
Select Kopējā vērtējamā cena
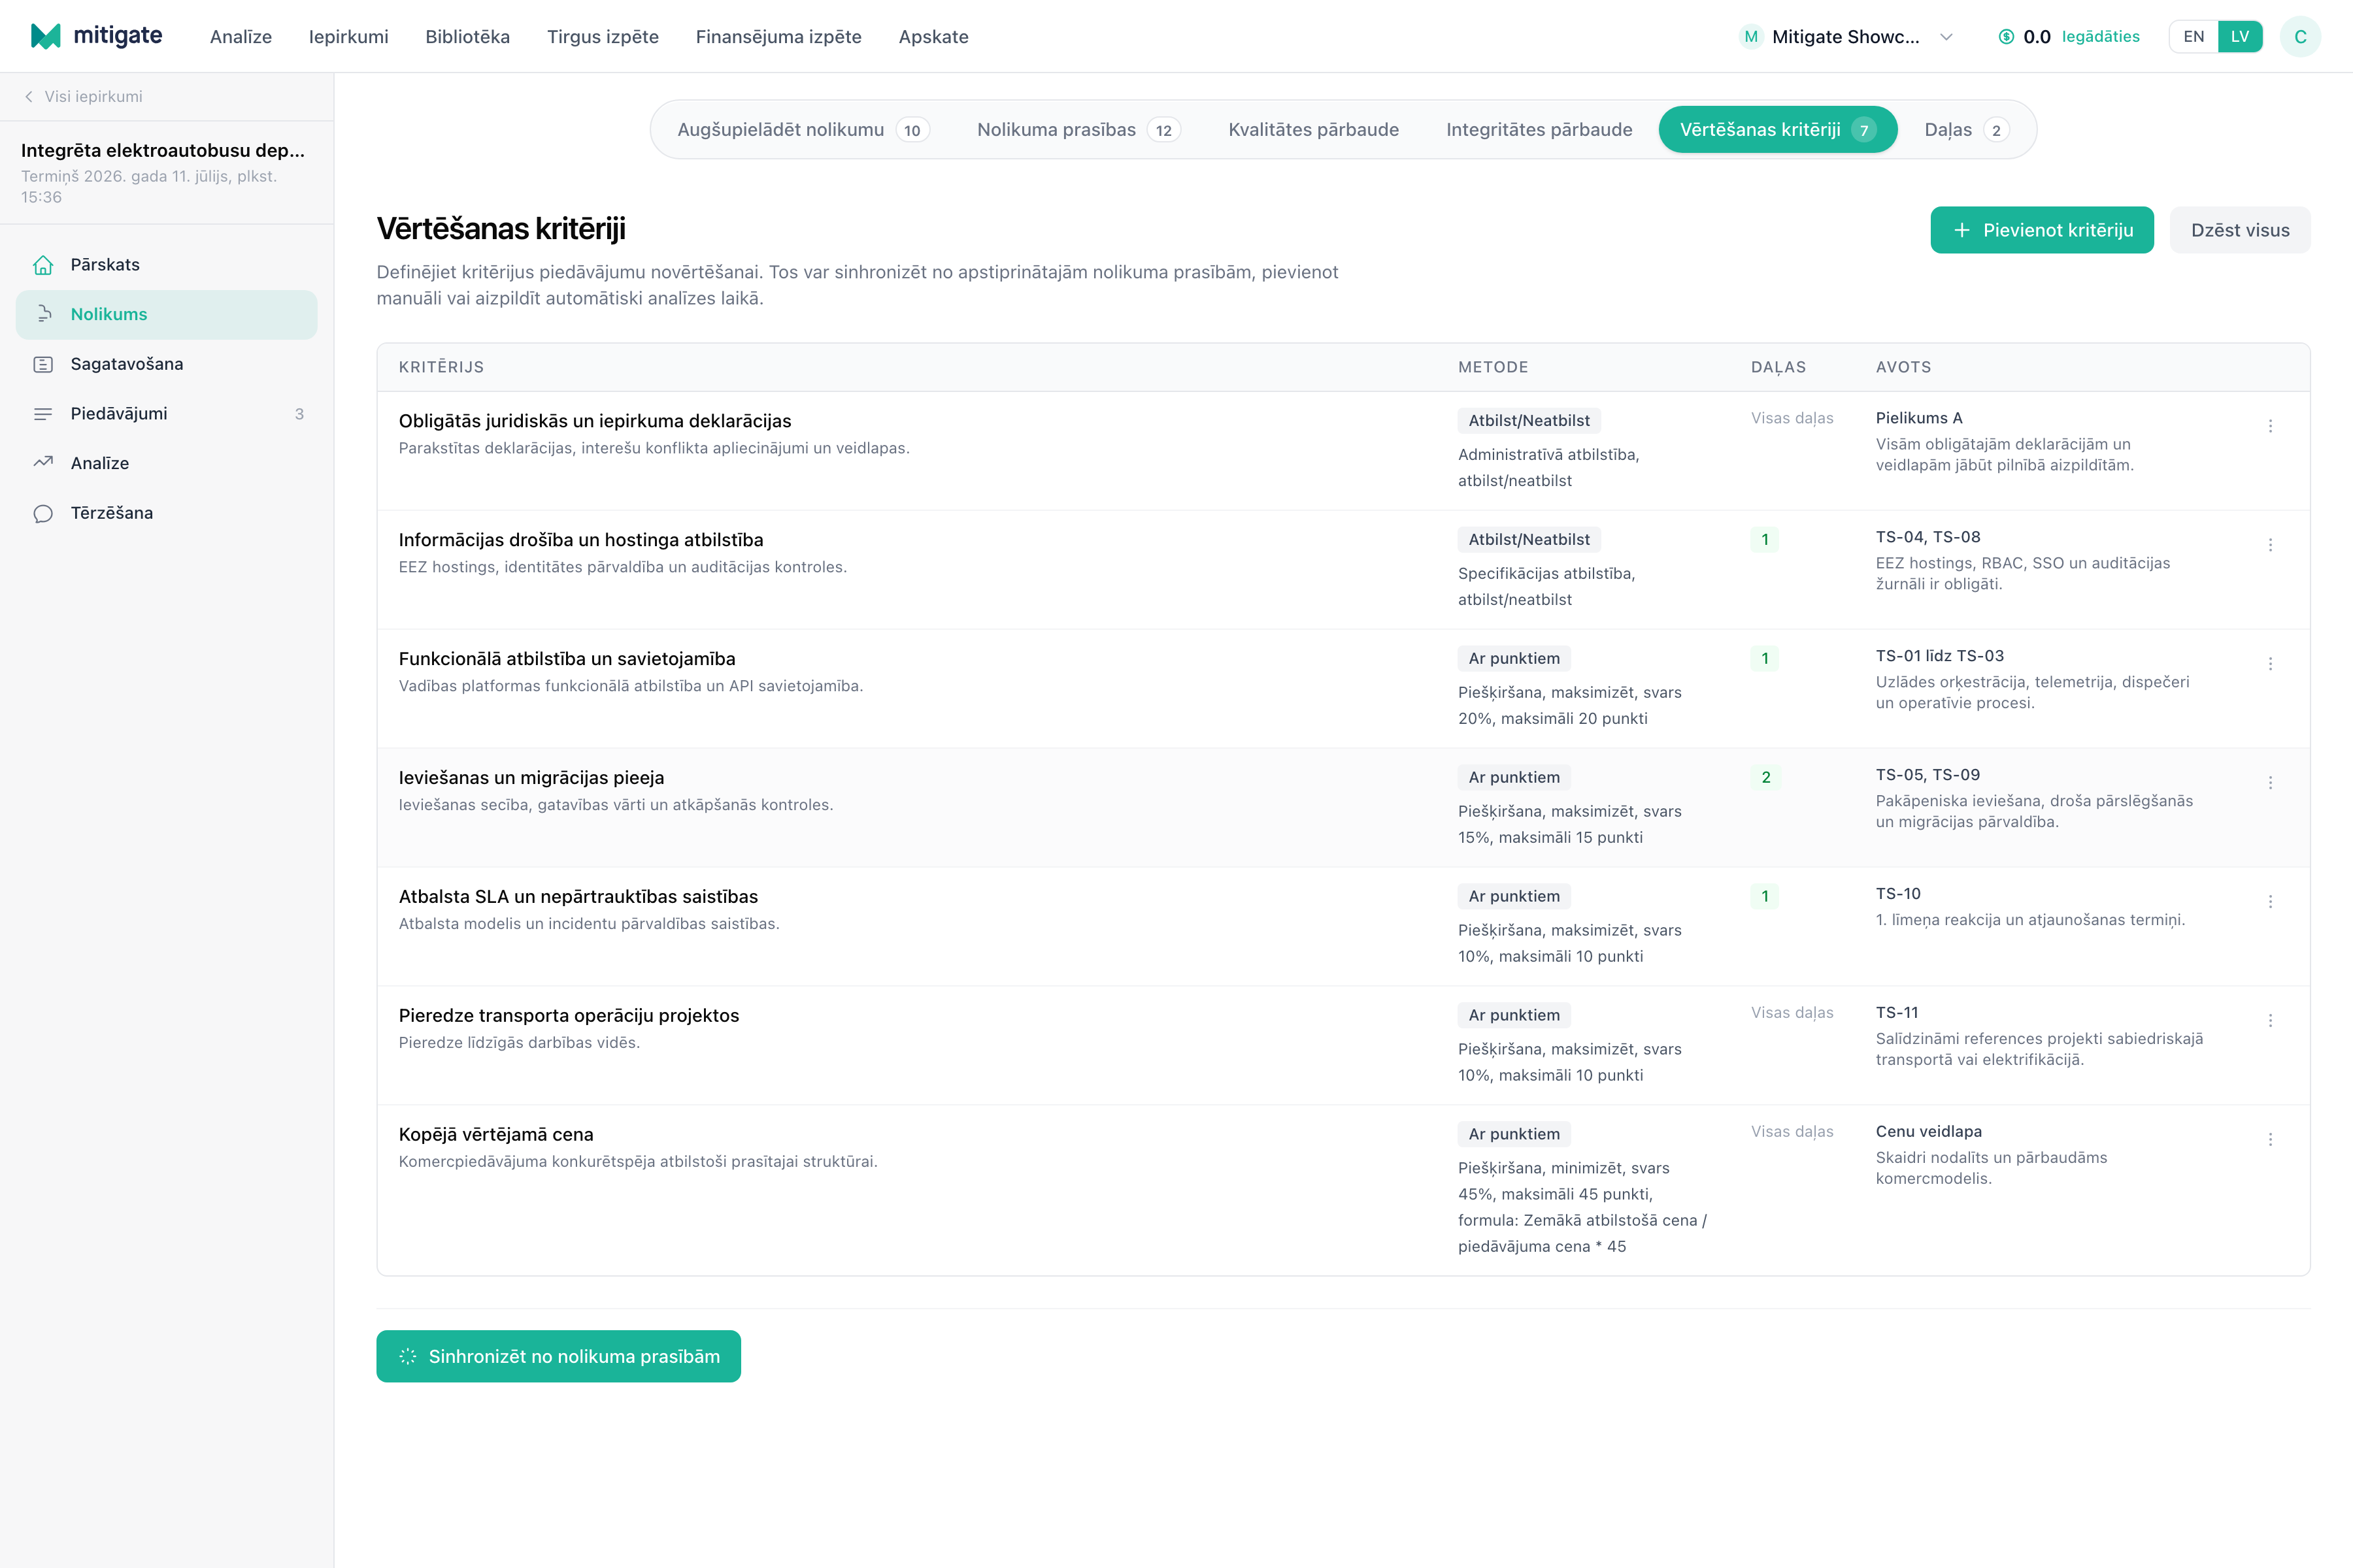(x=496, y=1135)
